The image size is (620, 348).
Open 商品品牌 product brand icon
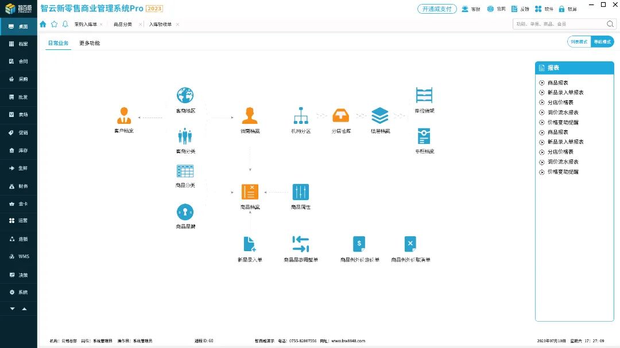[x=185, y=212]
